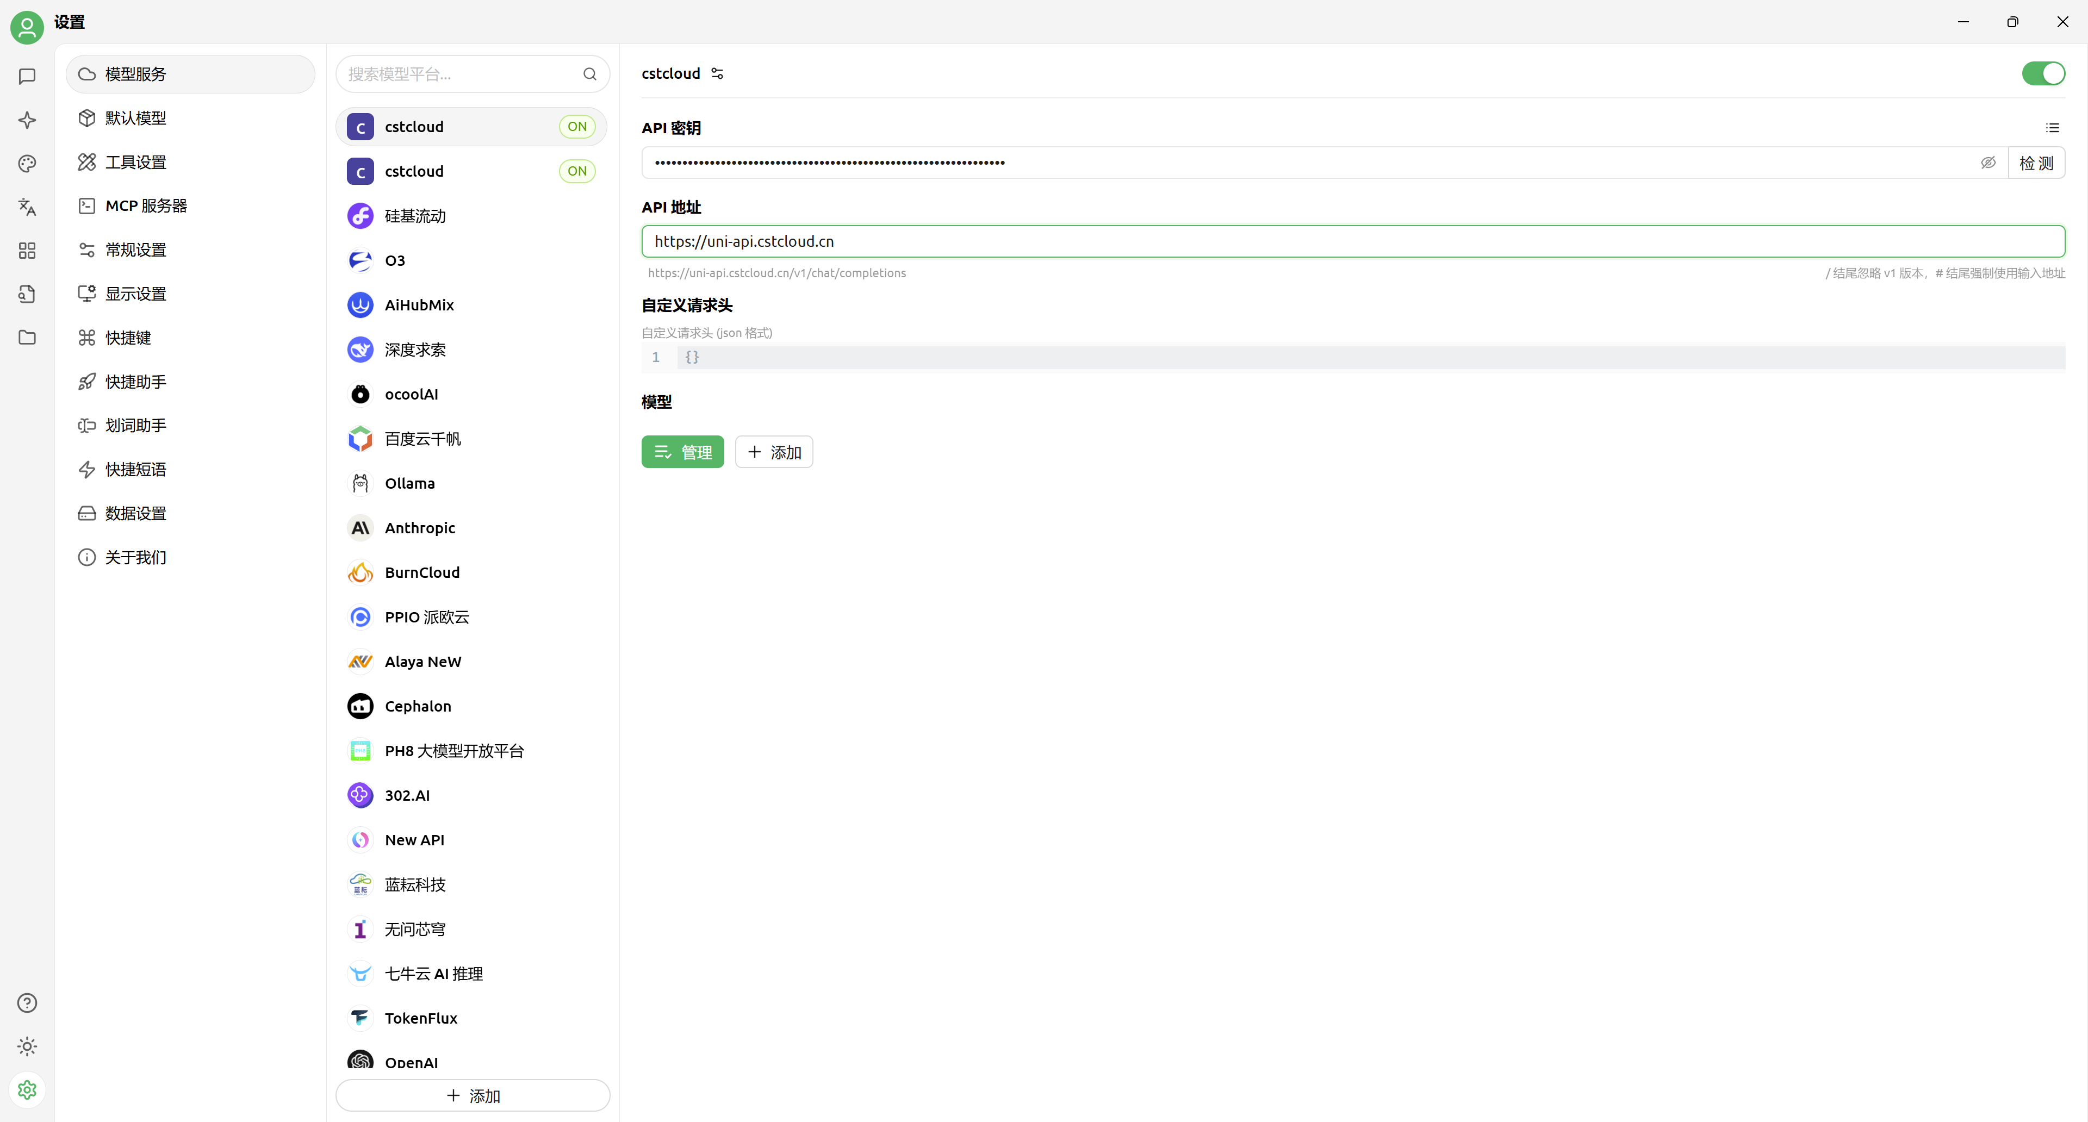Open the chat assistant sidebar icon
Viewport: 2088px width, 1122px height.
(x=27, y=76)
